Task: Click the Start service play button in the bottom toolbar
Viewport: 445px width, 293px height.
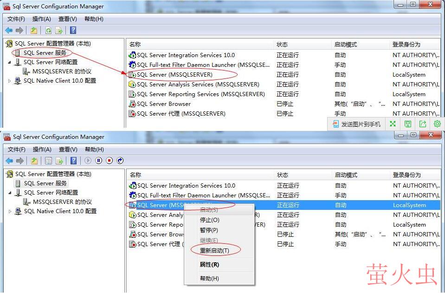Action: (x=88, y=161)
